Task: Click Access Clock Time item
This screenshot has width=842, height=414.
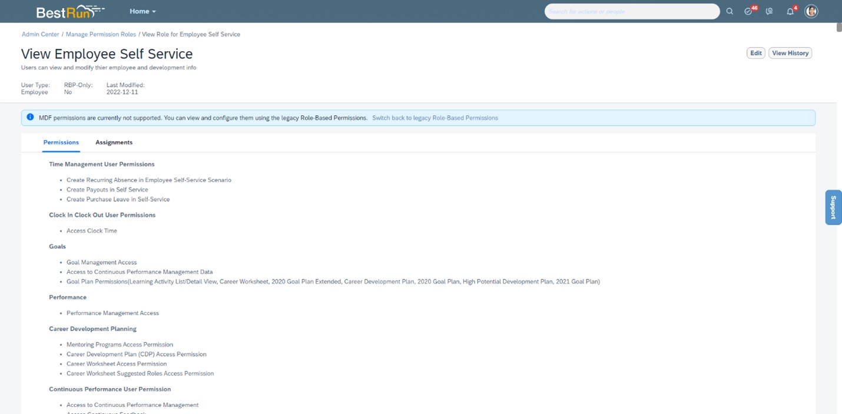Action: [92, 231]
